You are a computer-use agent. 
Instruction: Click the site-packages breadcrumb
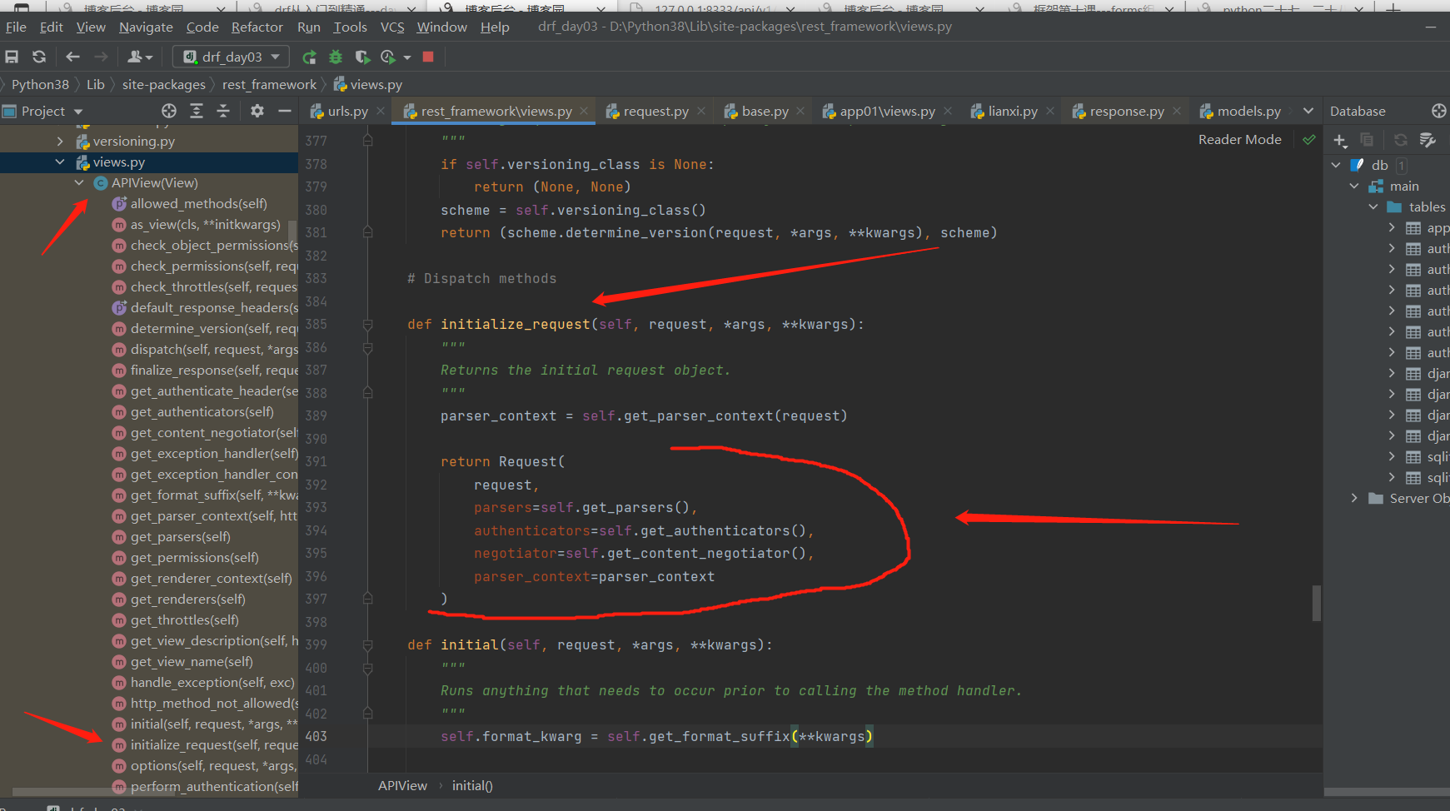click(x=163, y=84)
